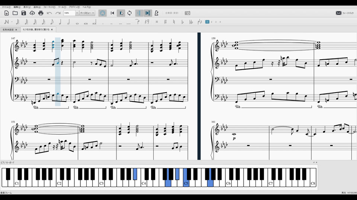This screenshot has width=357, height=200.
Task: Open the フォーマット (Format) menu
Action: [x=49, y=7]
